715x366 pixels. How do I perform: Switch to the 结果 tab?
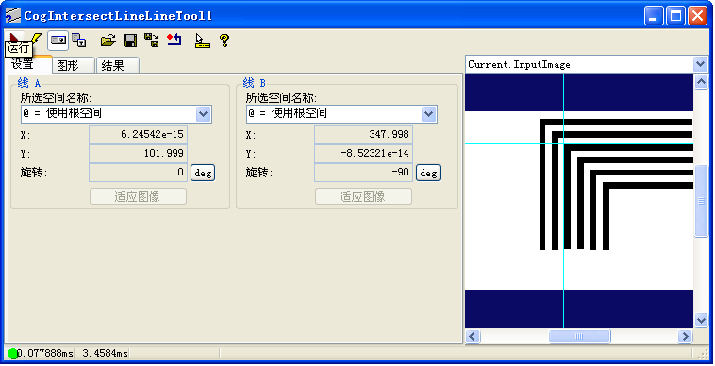[x=118, y=66]
